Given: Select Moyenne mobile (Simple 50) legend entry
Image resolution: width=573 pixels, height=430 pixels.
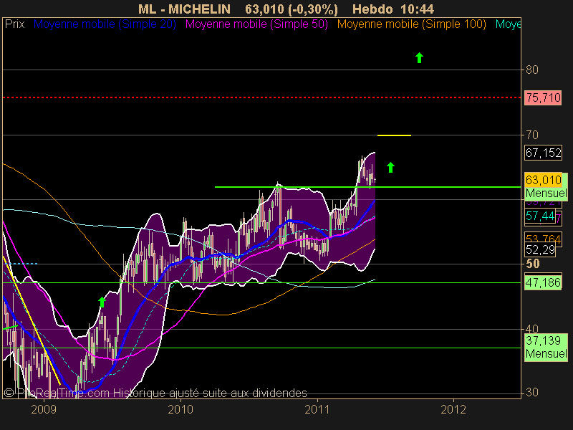Looking at the screenshot, I should click(256, 24).
